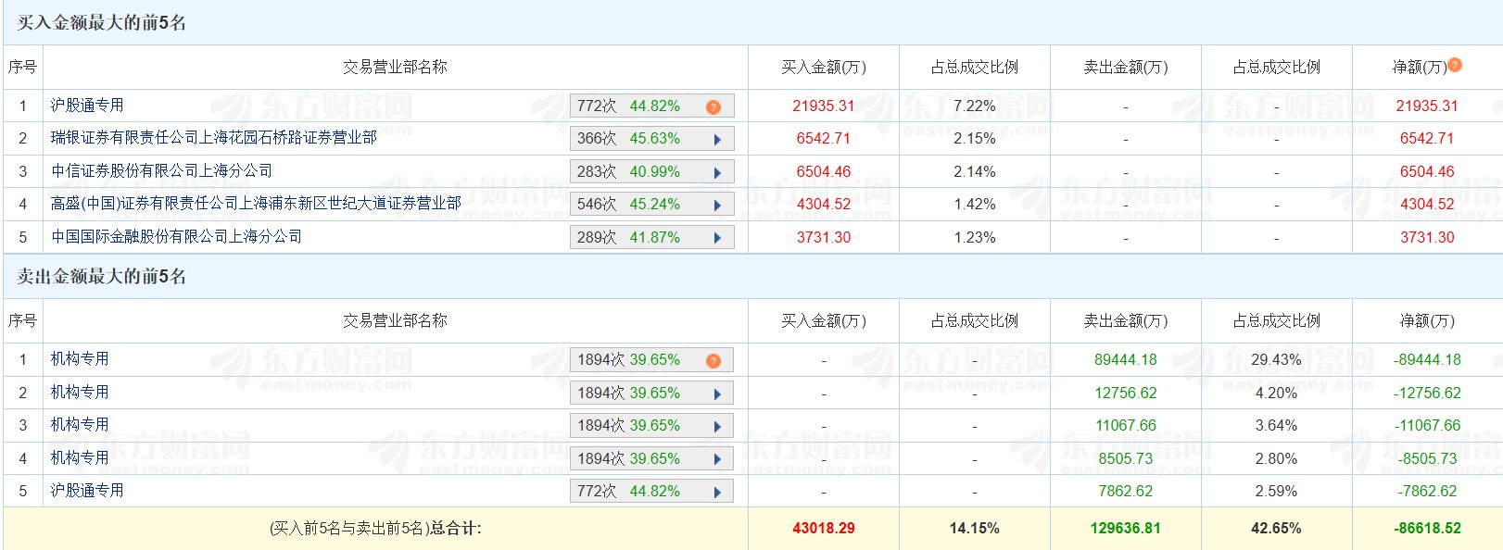The image size is (1503, 550).
Task: Click 交易营业部名称 header in the buyers table
Action: 395,68
